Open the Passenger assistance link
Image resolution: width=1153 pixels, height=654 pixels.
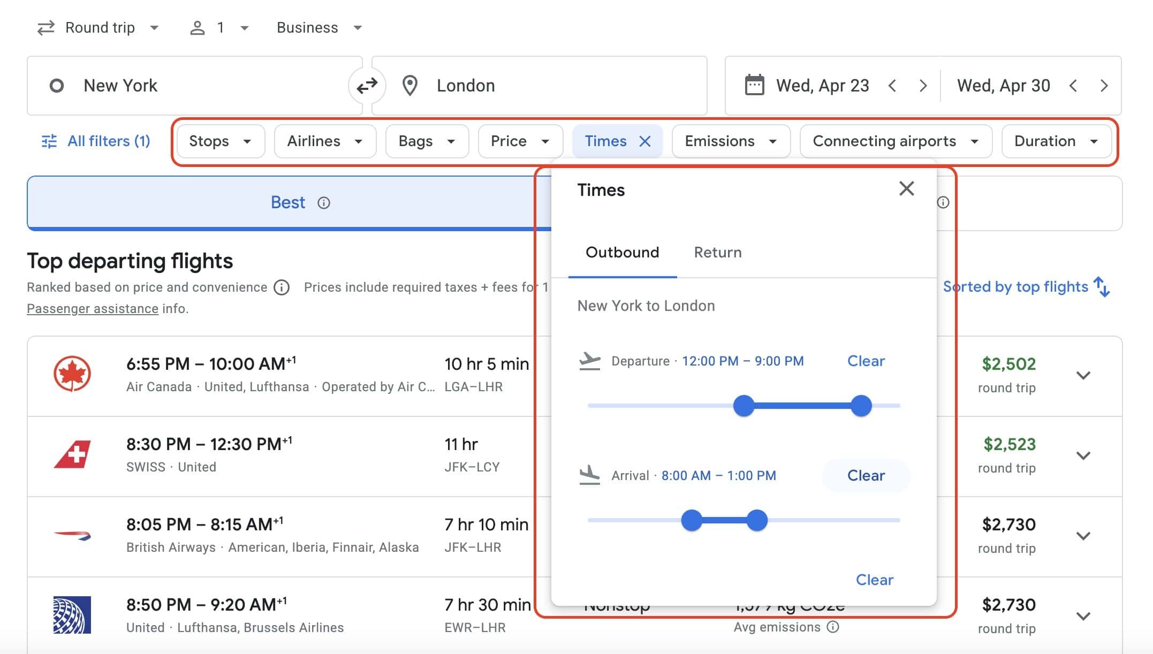(93, 309)
